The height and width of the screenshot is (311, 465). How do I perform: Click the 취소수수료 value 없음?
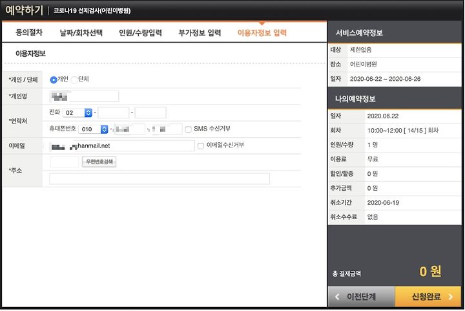tap(373, 217)
